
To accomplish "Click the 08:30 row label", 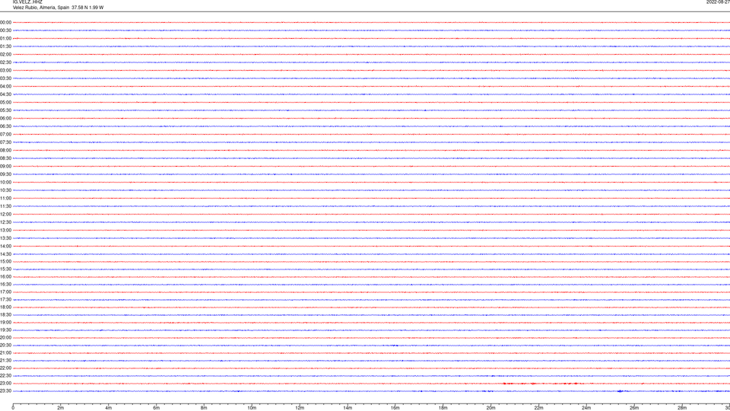I will [x=5, y=158].
